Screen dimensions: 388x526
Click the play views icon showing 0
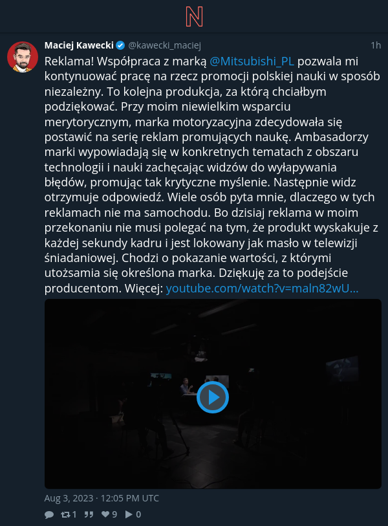pyautogui.click(x=129, y=514)
